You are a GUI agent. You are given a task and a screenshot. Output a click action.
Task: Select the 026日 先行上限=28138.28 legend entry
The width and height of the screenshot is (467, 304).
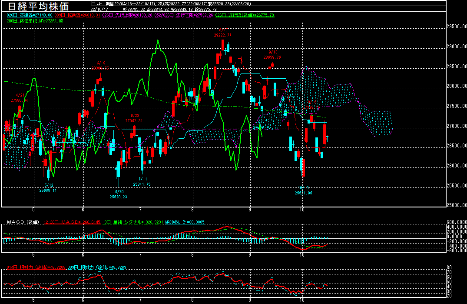127,15
